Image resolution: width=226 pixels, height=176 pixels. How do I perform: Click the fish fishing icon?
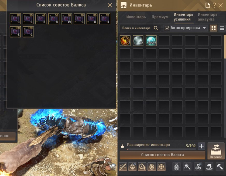tap(209, 167)
